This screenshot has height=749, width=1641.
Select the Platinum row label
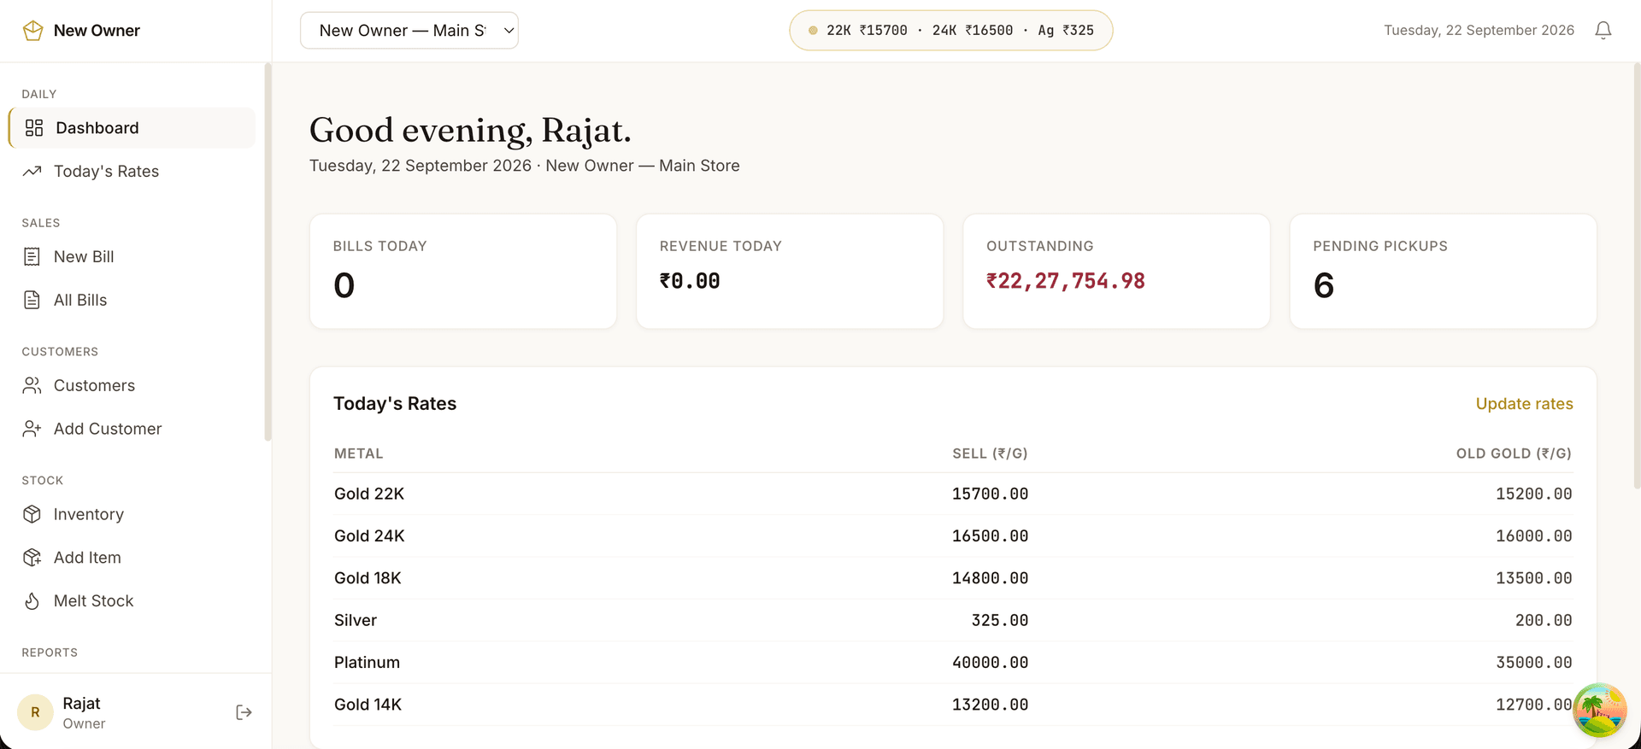(367, 663)
